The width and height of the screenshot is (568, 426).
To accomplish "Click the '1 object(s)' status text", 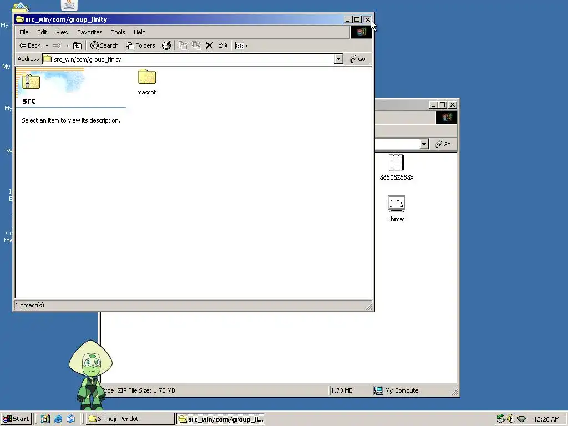I will tap(30, 305).
